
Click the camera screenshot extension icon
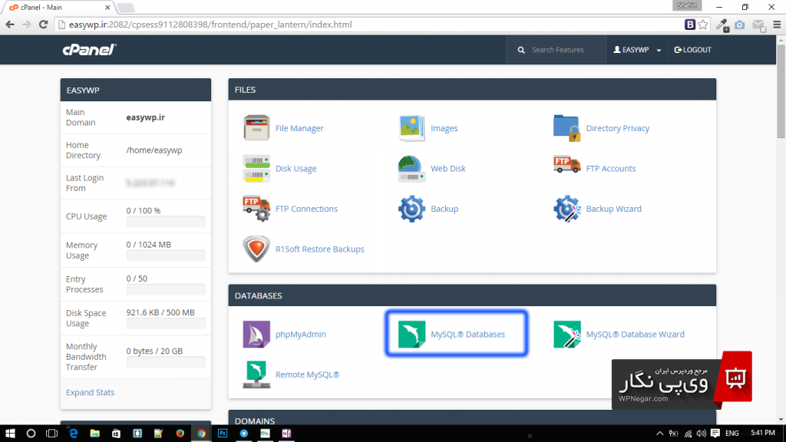[x=740, y=25]
